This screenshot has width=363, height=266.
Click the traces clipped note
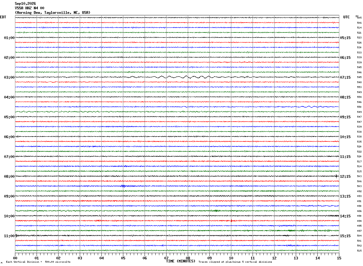pos(235,262)
